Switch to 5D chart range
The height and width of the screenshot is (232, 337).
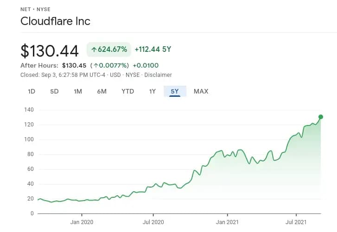click(x=54, y=91)
